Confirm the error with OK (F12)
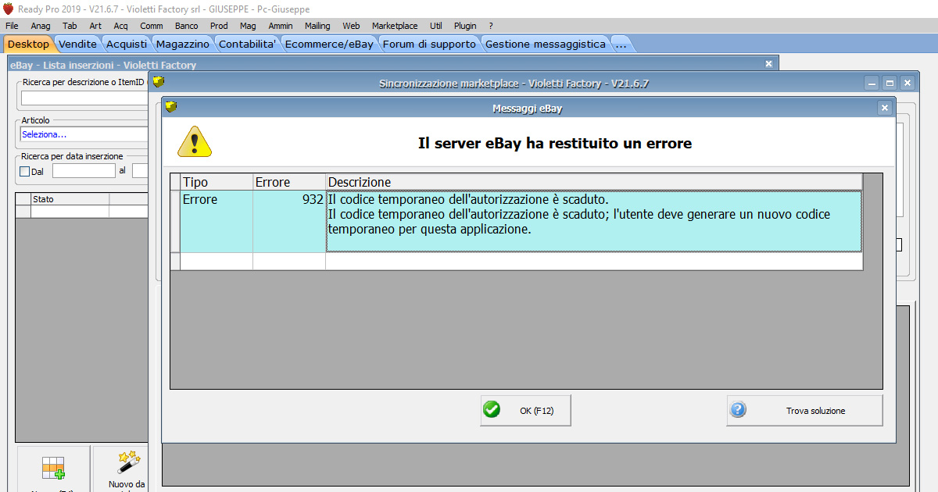Image resolution: width=938 pixels, height=492 pixels. click(525, 410)
